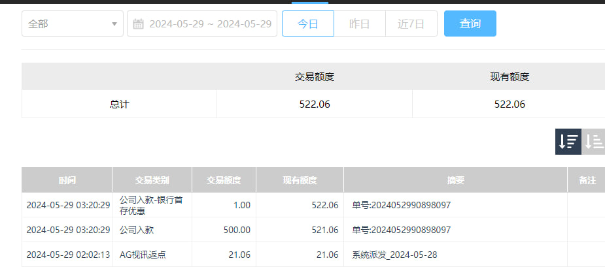The height and width of the screenshot is (267, 605).
Task: Select the 近7日 filter tab
Action: (x=411, y=24)
